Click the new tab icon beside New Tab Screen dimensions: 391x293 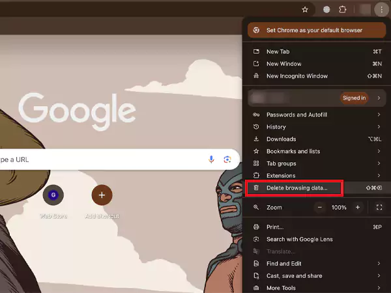(256, 51)
